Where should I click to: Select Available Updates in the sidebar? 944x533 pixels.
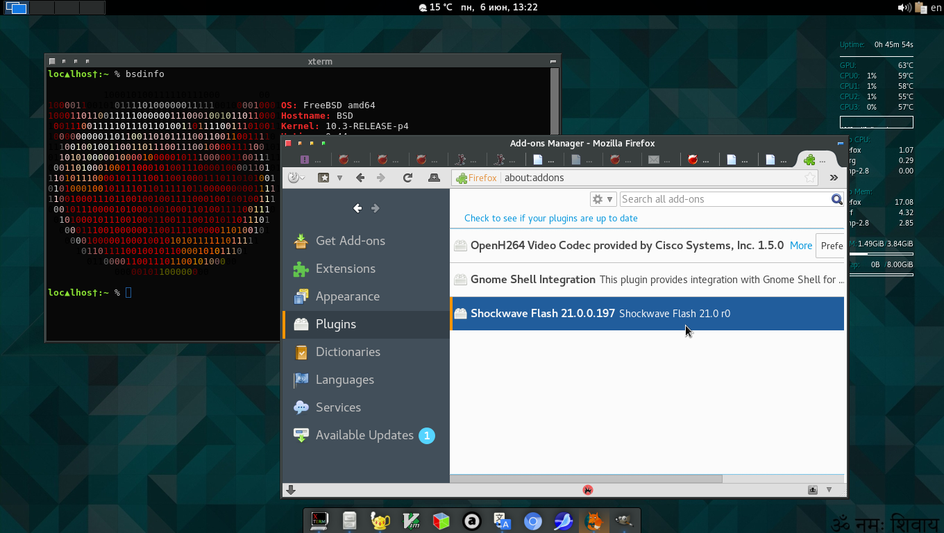click(x=364, y=435)
